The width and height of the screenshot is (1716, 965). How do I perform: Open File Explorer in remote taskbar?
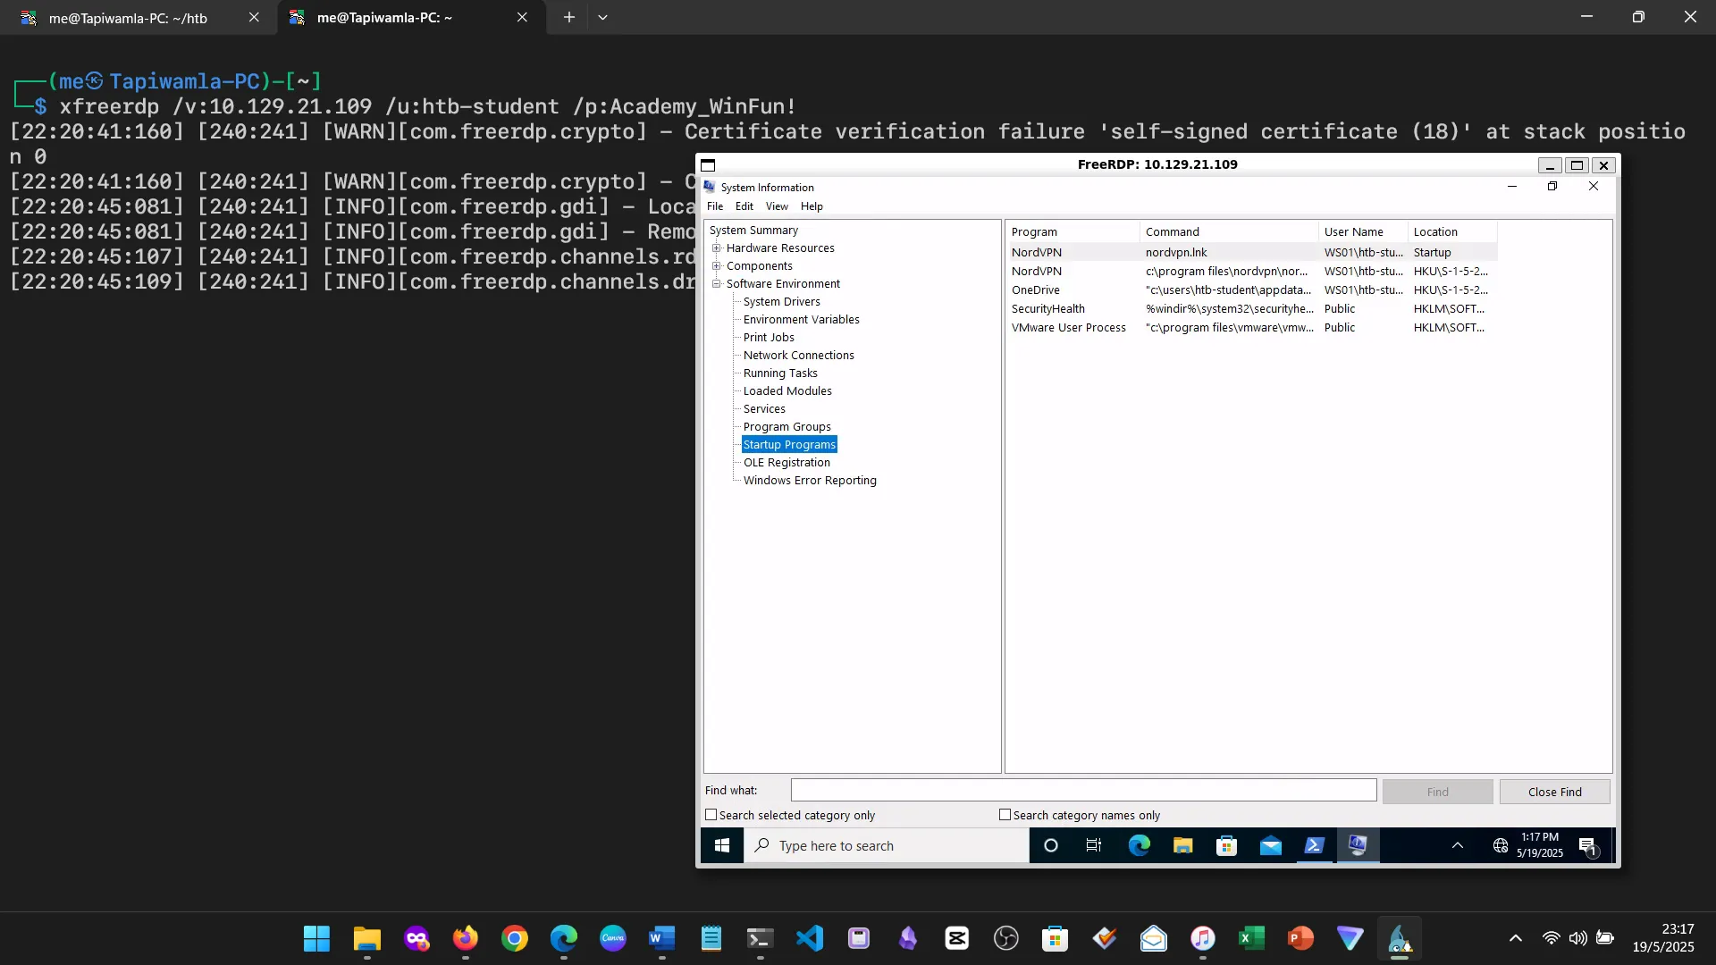1182,845
